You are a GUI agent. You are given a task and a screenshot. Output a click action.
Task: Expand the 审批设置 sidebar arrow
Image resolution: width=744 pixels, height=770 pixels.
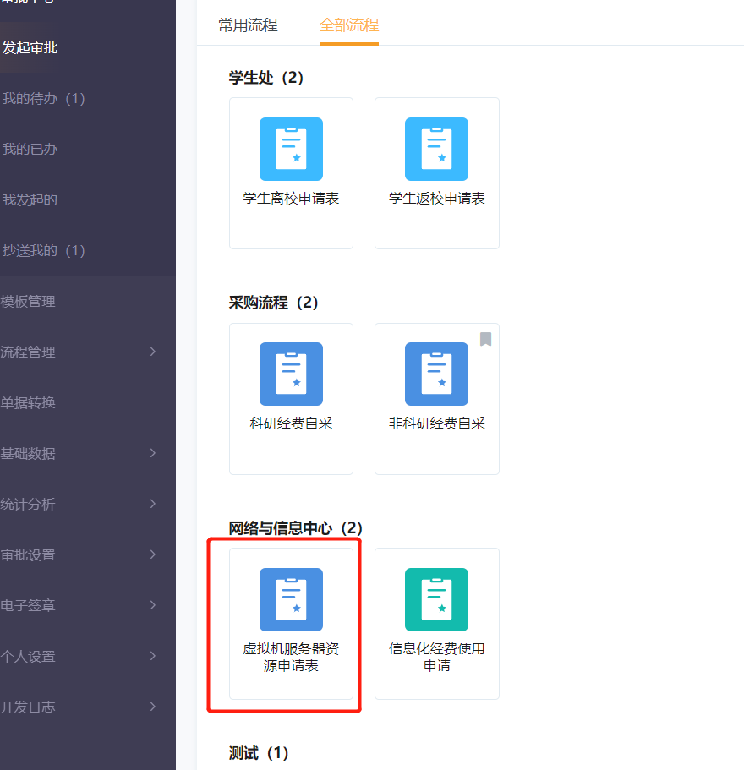click(x=152, y=554)
